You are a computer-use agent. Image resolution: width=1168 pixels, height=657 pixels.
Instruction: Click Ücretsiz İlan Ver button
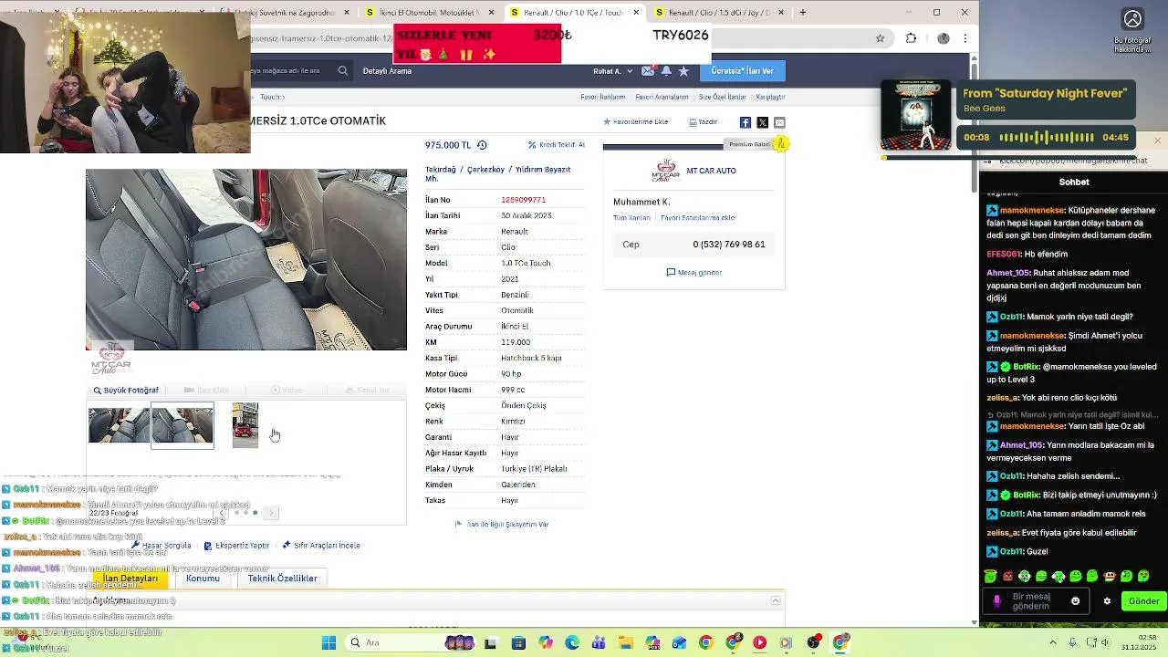coord(742,71)
